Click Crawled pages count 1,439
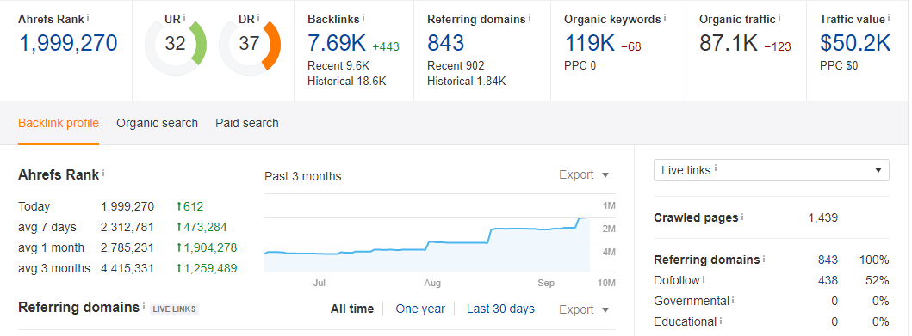Image resolution: width=912 pixels, height=336 pixels. click(x=822, y=217)
